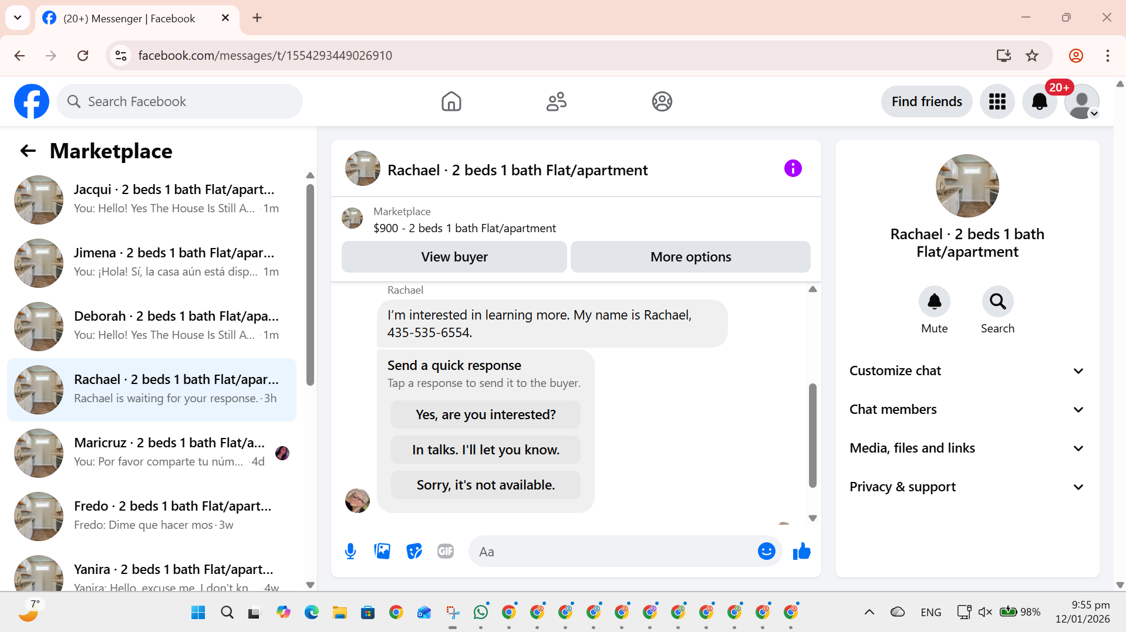Click the More options button

[x=690, y=257]
